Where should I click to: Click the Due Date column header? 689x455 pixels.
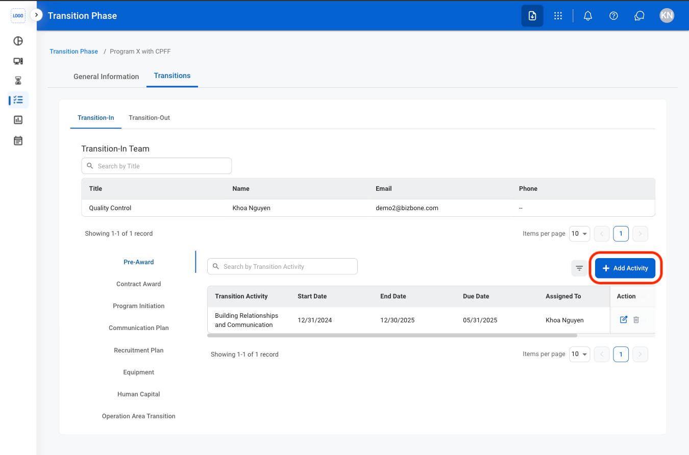click(476, 296)
